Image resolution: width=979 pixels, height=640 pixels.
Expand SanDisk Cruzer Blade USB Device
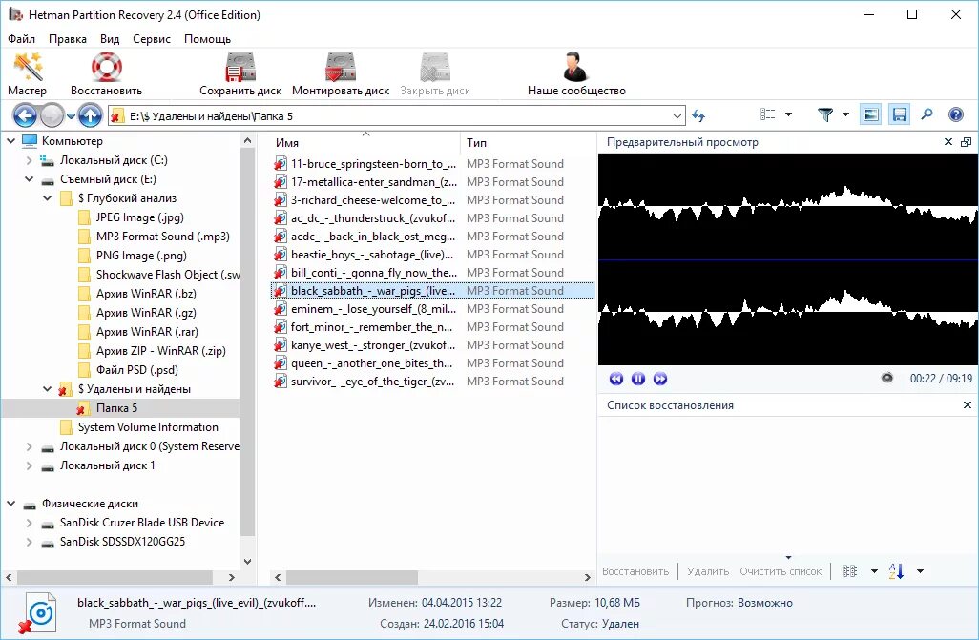[x=29, y=523]
